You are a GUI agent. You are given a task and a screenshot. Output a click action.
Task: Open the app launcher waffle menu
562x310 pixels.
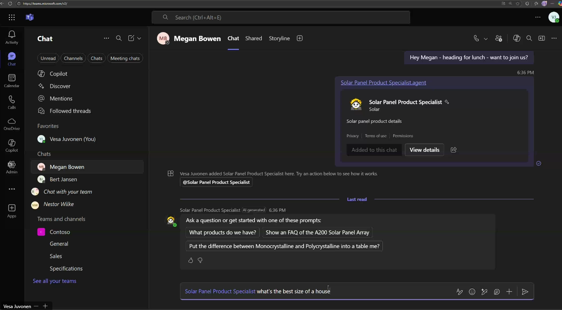pos(12,17)
